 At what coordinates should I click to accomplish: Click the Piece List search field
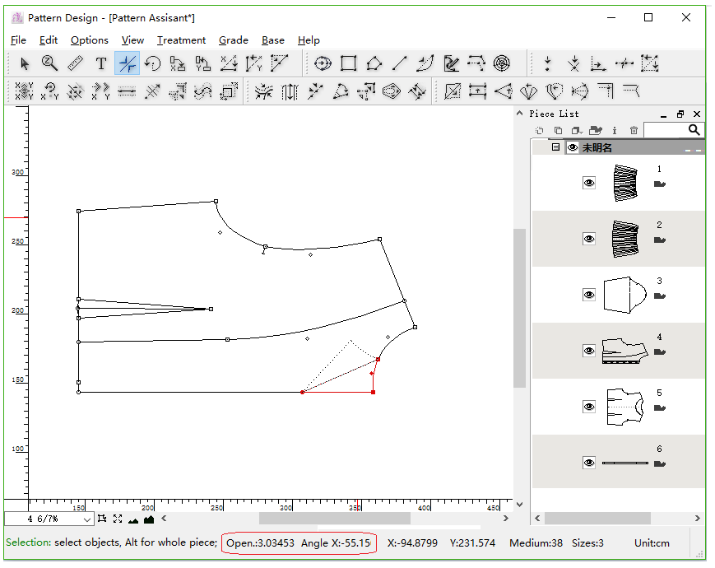click(x=665, y=130)
